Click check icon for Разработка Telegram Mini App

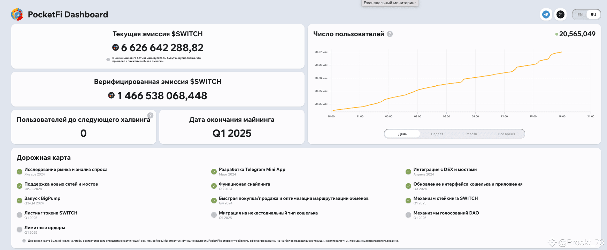(214, 172)
